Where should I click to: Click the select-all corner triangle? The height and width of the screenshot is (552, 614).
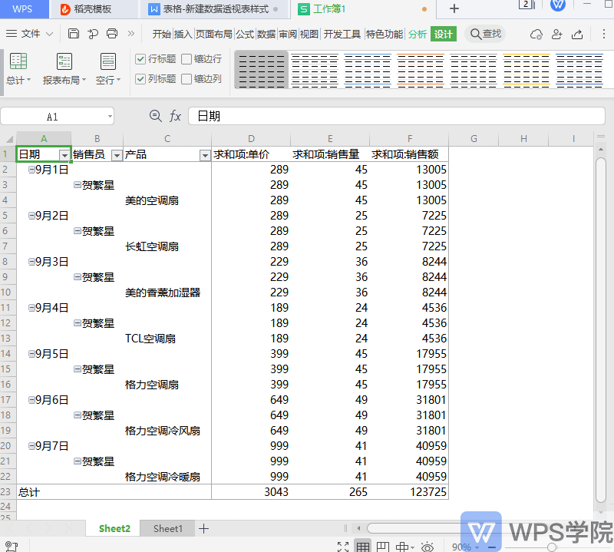point(9,139)
